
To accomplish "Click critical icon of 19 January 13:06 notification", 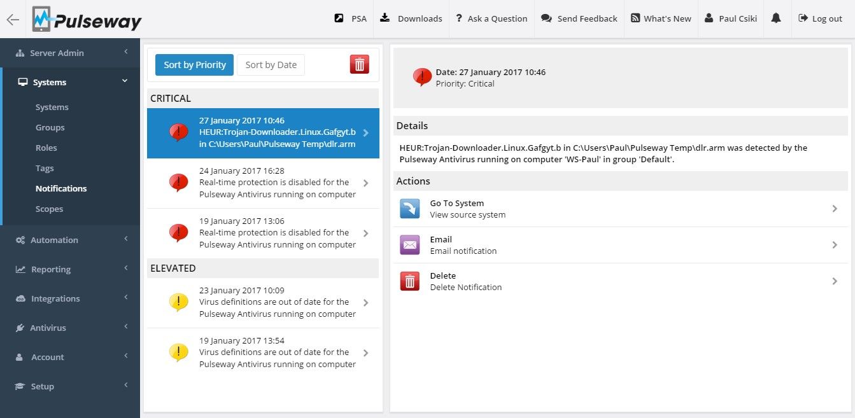I will pyautogui.click(x=179, y=233).
